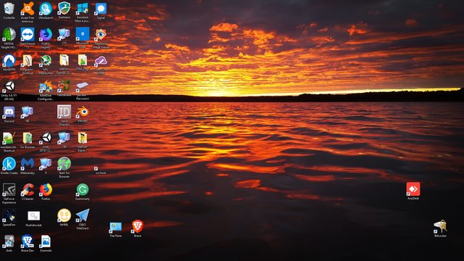Launch the Discord shortcut
The height and width of the screenshot is (261, 464).
click(x=9, y=112)
